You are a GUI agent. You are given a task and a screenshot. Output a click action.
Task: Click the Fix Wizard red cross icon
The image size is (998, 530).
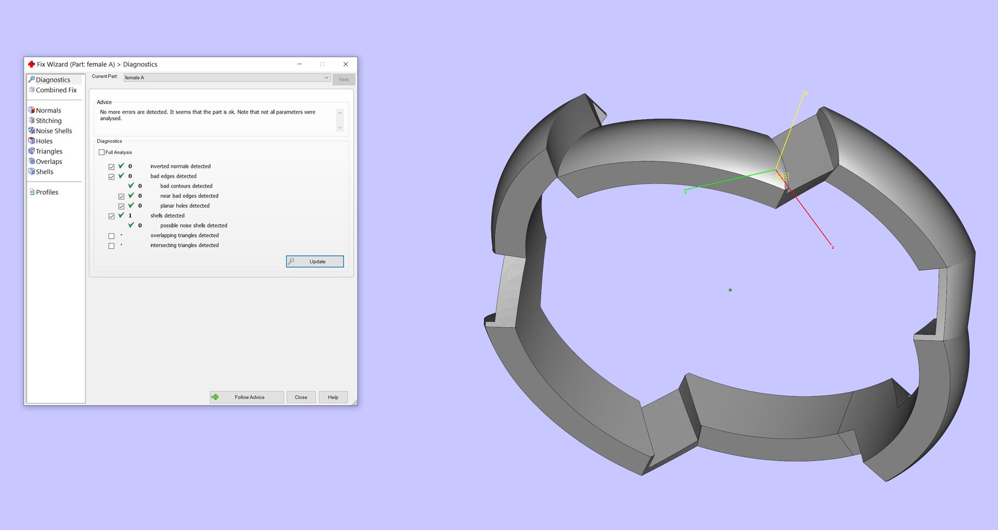click(x=32, y=64)
